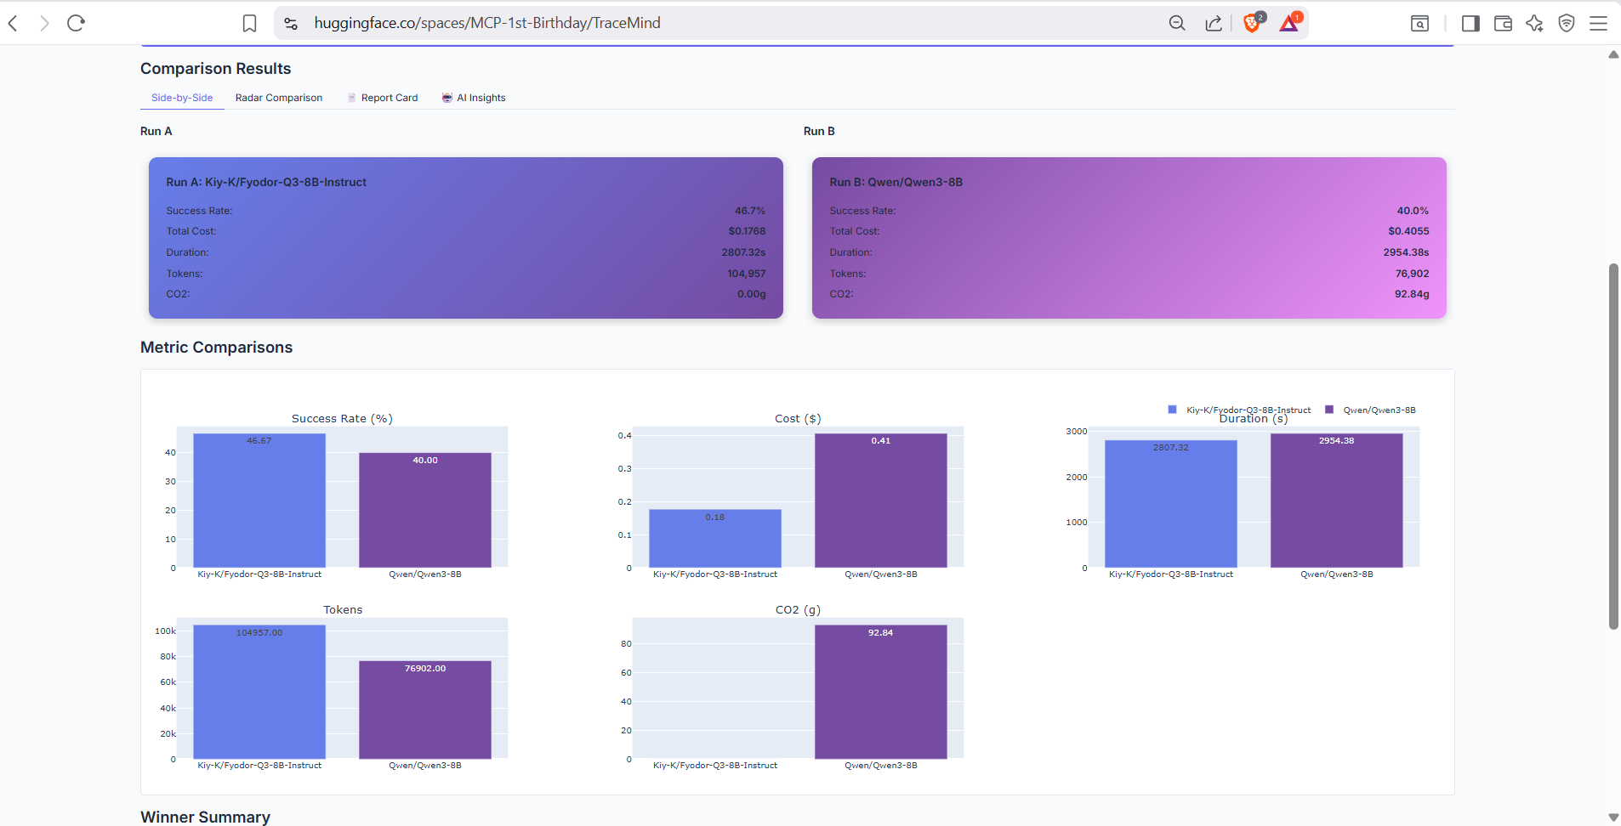Share this page link
This screenshot has height=826, width=1621.
click(1214, 23)
